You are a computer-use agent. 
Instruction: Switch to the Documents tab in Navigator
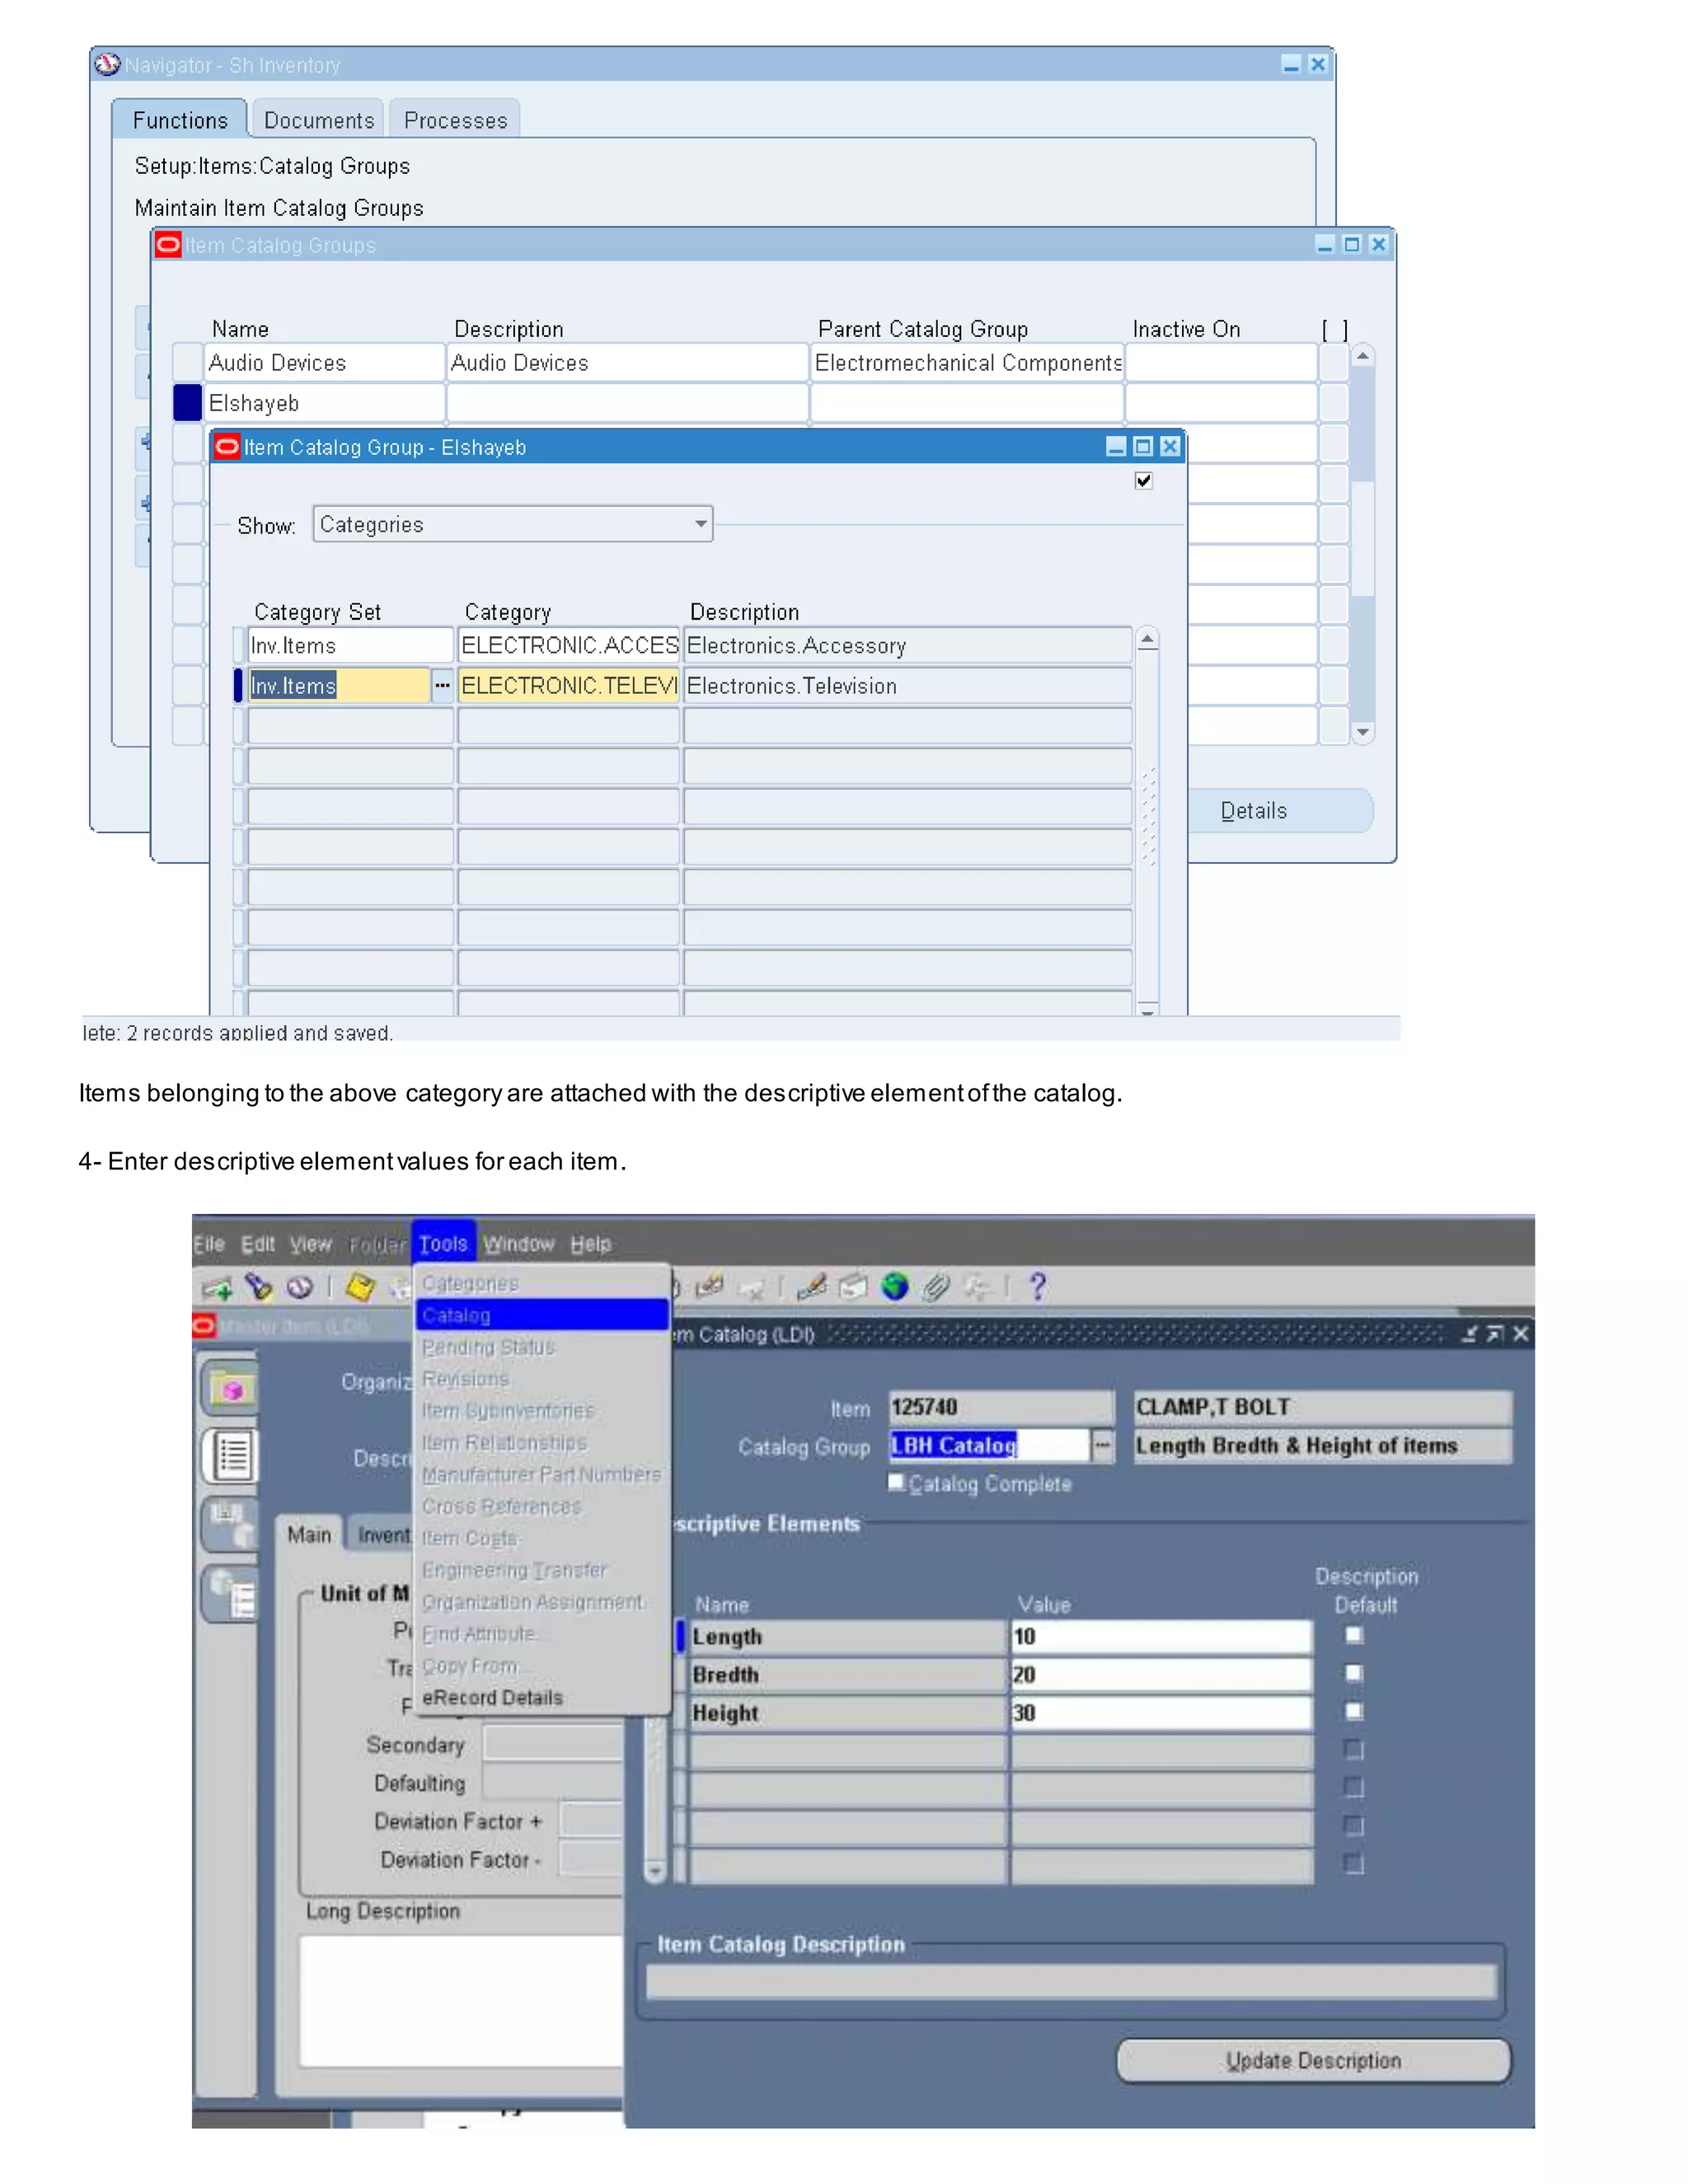tap(318, 121)
